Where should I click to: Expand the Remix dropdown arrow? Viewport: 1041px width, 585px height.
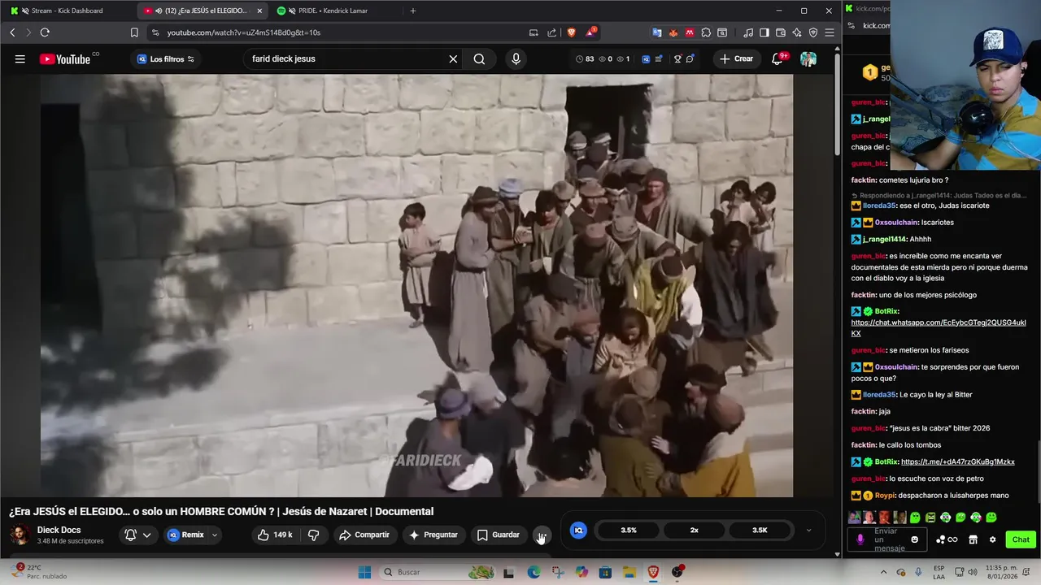(x=215, y=535)
